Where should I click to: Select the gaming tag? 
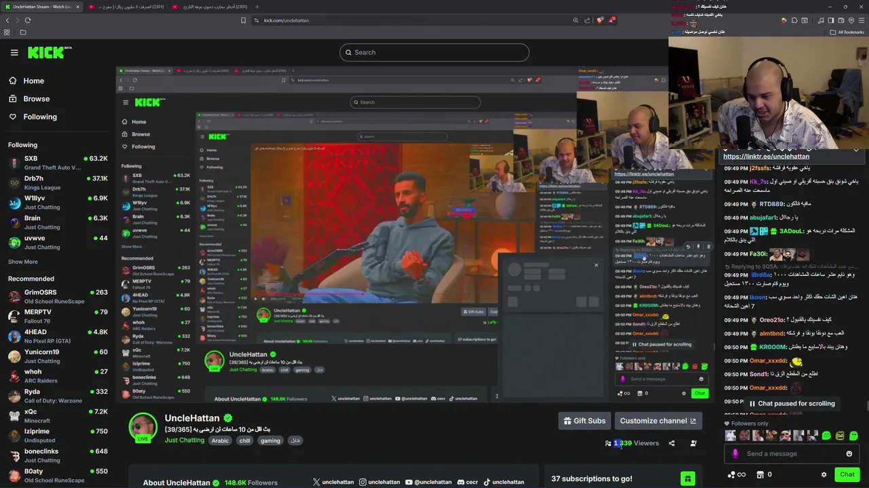pyautogui.click(x=270, y=441)
